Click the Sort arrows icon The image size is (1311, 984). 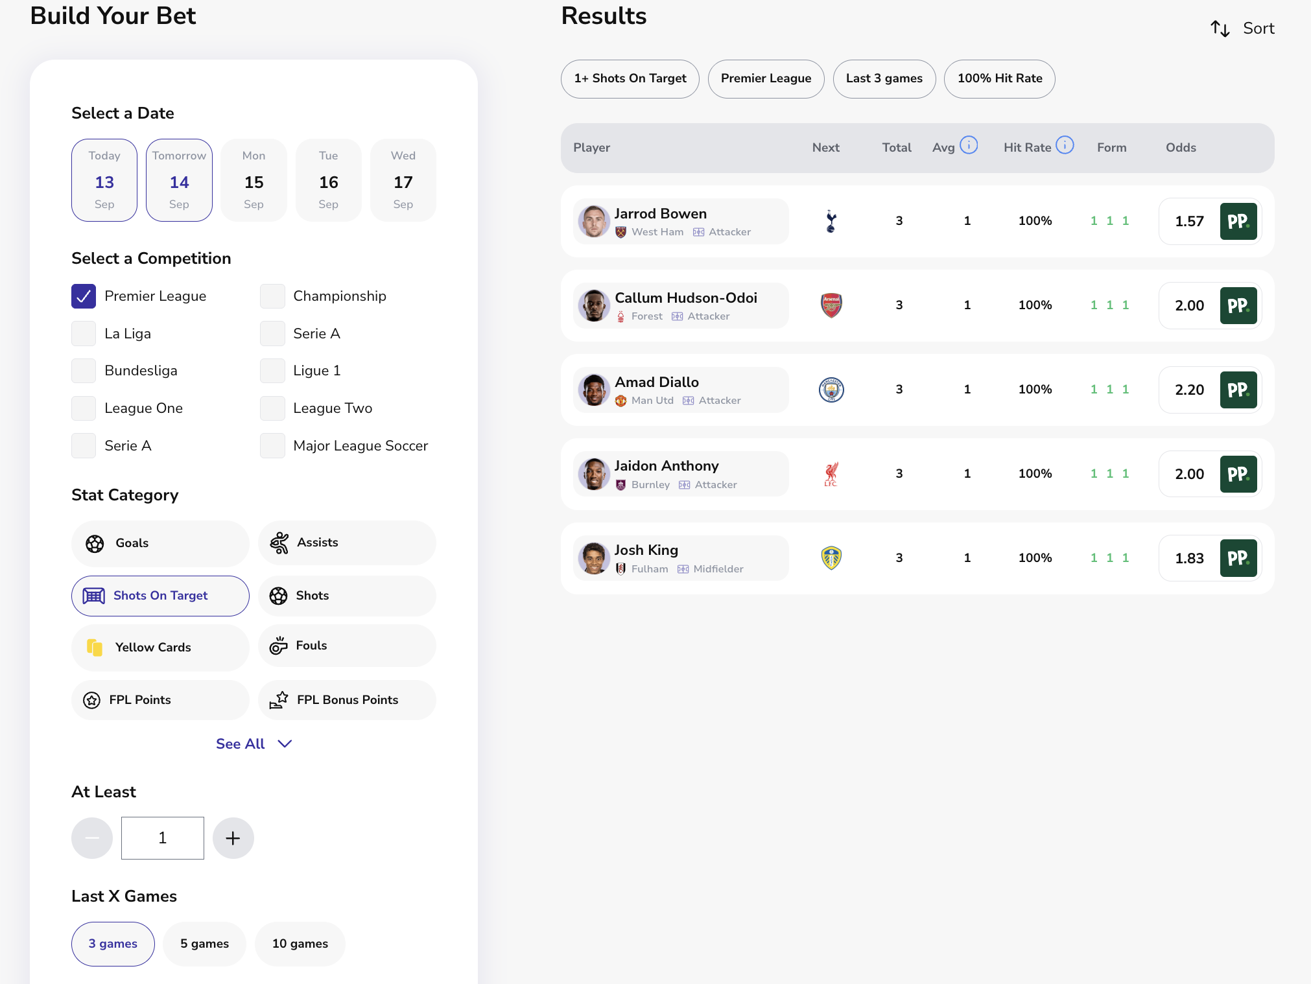(1220, 29)
